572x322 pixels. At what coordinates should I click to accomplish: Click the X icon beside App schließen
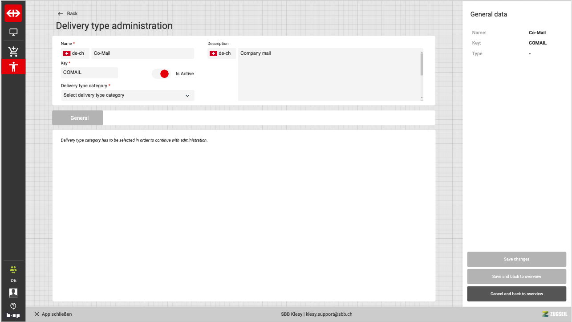click(x=37, y=314)
